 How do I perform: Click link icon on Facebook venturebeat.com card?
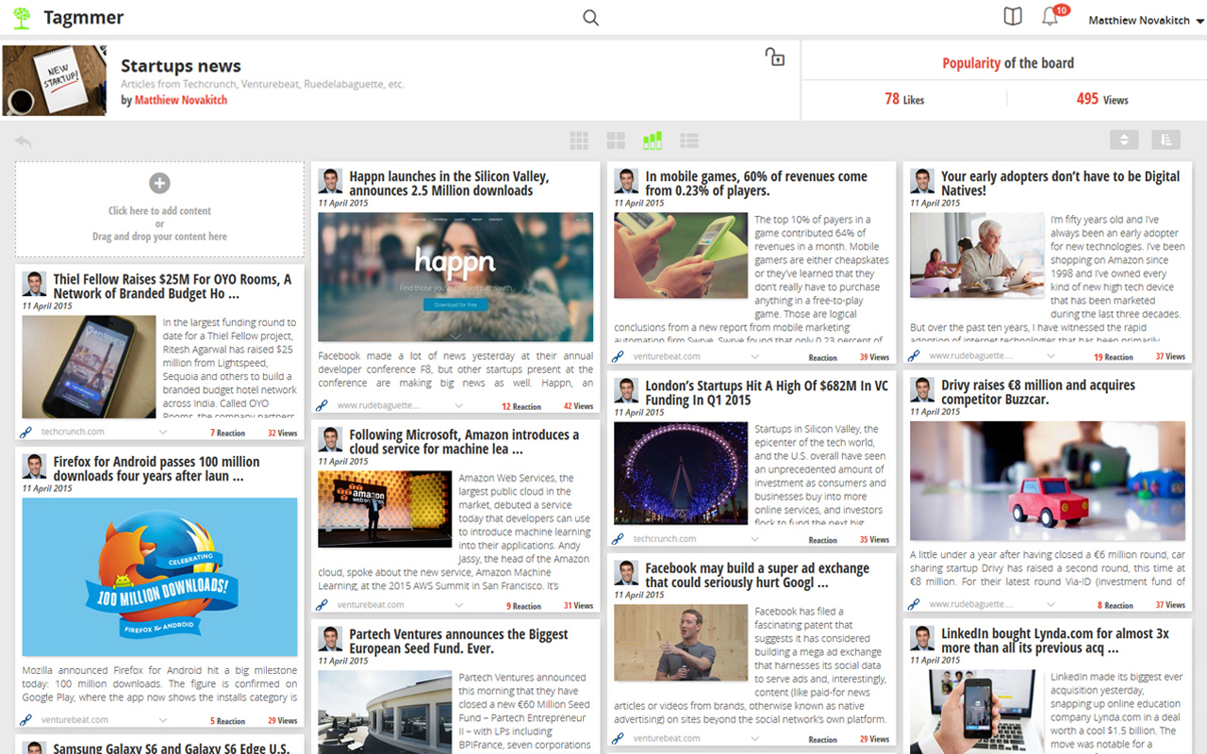tap(619, 739)
